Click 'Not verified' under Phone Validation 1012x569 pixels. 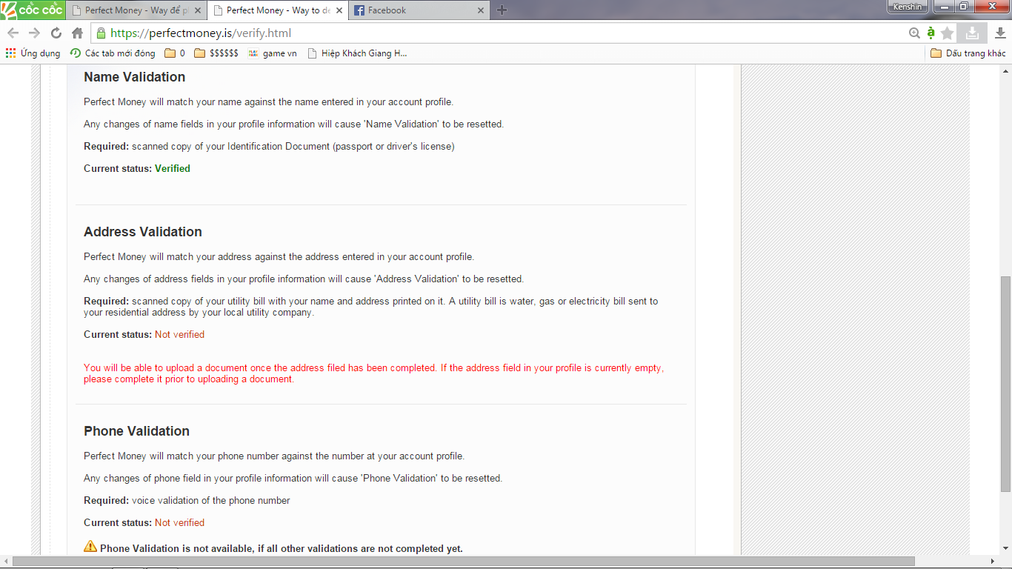[179, 523]
